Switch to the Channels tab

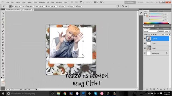pyautogui.click(x=154, y=29)
